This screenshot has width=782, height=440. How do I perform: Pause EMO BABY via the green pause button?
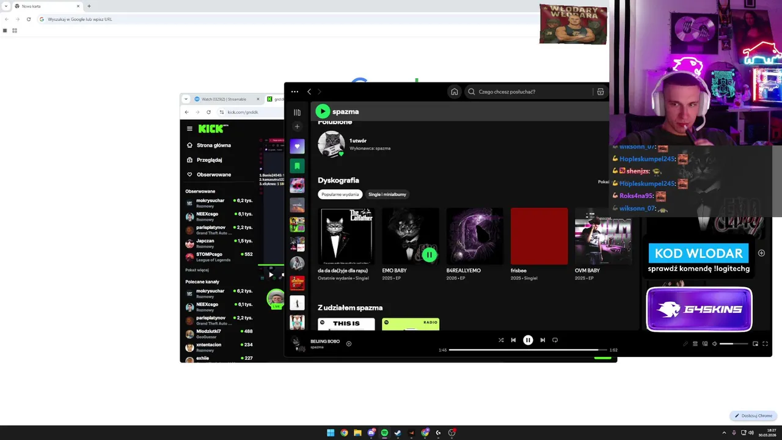click(x=429, y=254)
